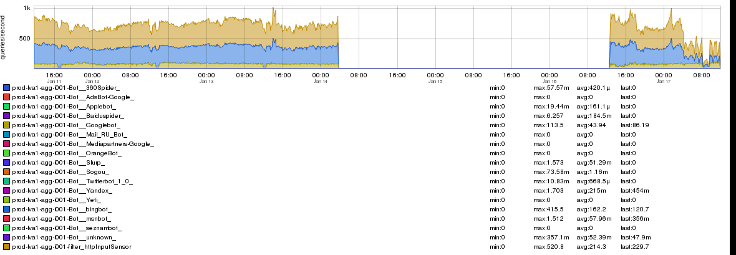Screen dimensions: 736x255
Task: Select the Mediapartners-Google legend label
Action: pos(82,144)
